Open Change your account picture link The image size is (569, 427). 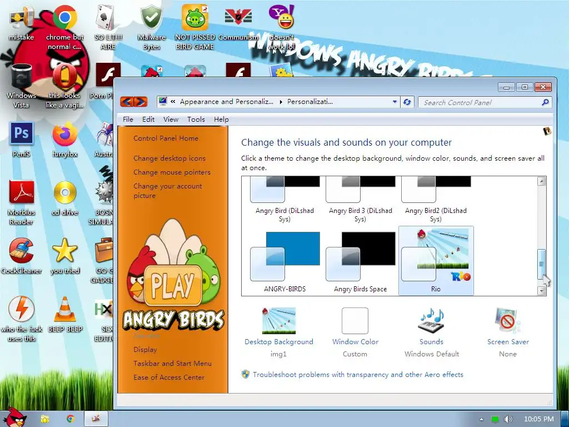(x=168, y=191)
